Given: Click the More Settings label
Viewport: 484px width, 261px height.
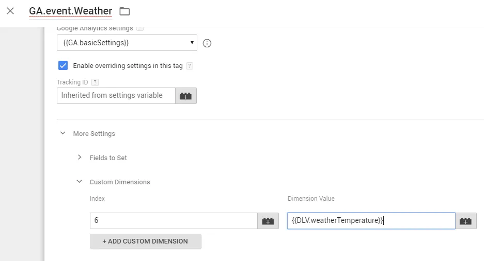Looking at the screenshot, I should point(94,133).
